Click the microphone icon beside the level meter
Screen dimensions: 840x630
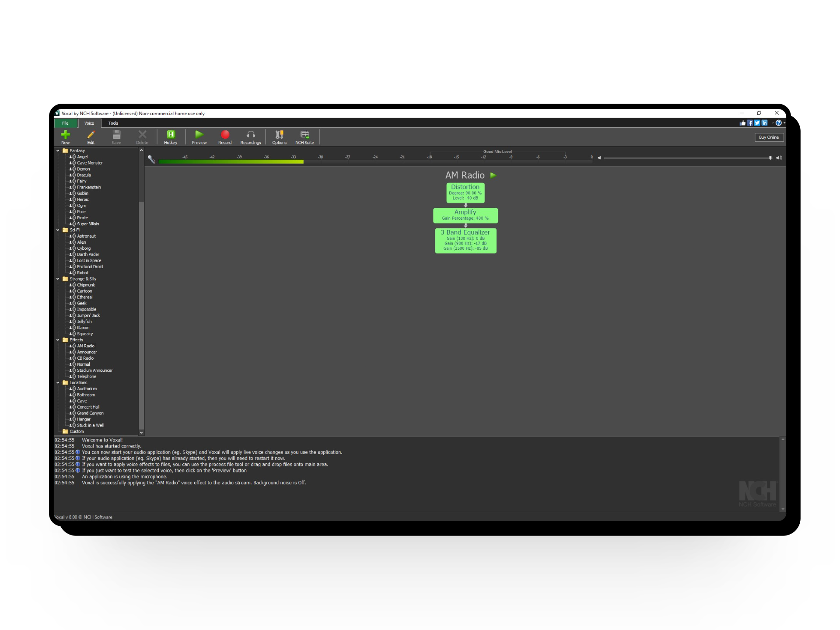click(x=151, y=159)
